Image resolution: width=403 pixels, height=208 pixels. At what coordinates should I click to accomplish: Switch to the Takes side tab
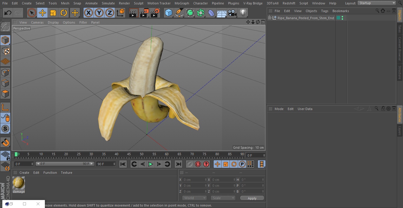(x=400, y=29)
